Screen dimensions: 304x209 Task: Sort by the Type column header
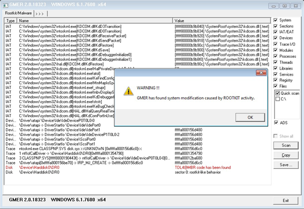[11, 21]
